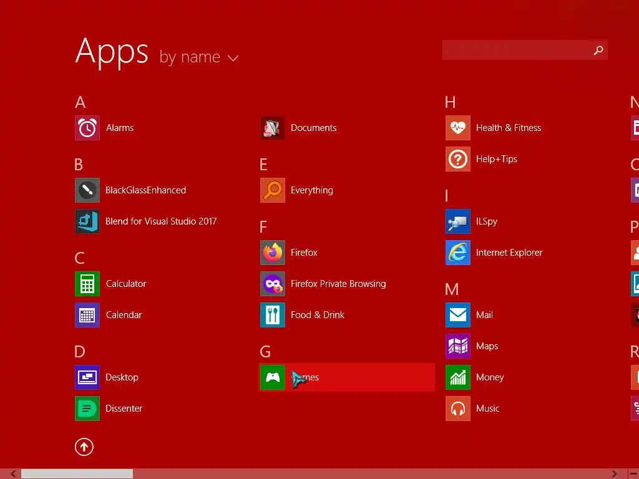
Task: Jump to letter H group header
Action: click(x=451, y=102)
